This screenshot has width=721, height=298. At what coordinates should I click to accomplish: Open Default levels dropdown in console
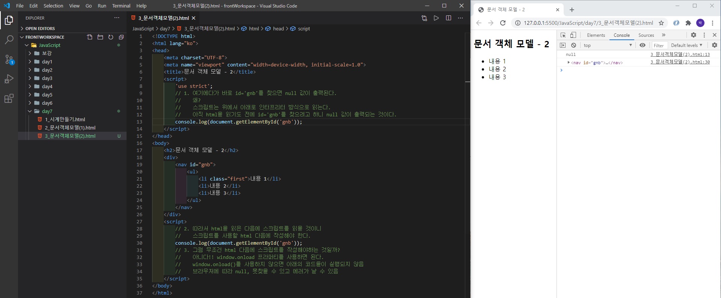pos(686,45)
